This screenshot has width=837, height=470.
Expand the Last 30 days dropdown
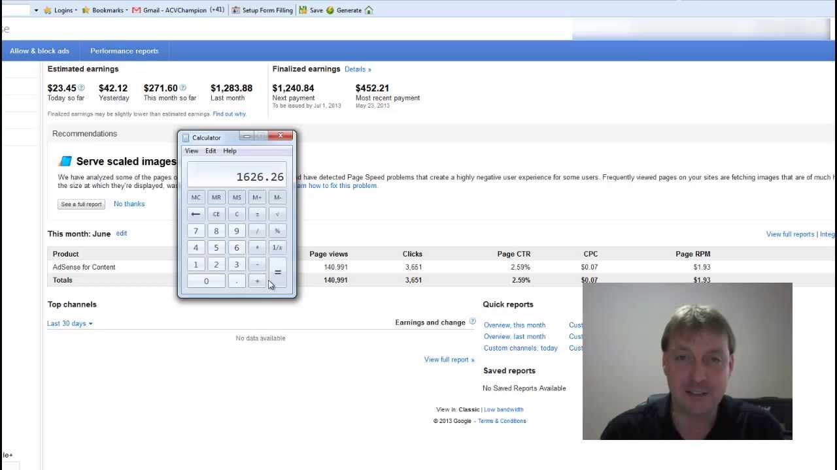(69, 324)
